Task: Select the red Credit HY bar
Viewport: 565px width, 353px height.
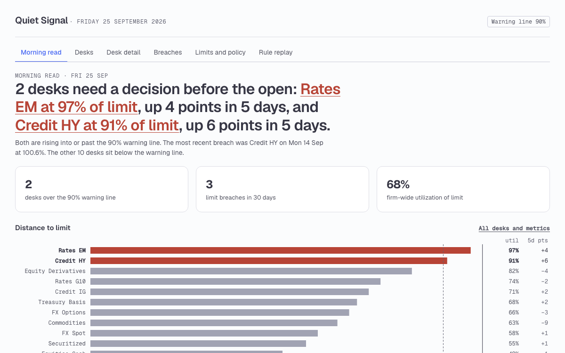Action: coord(269,261)
